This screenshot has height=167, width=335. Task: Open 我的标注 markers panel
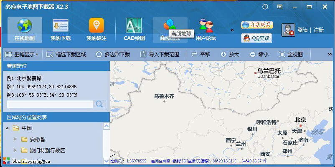(96, 30)
